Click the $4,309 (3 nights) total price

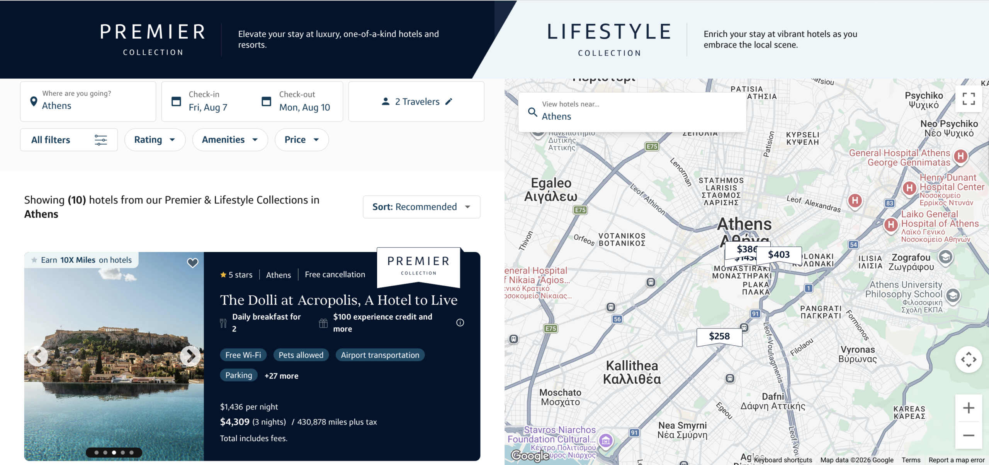pyautogui.click(x=253, y=422)
